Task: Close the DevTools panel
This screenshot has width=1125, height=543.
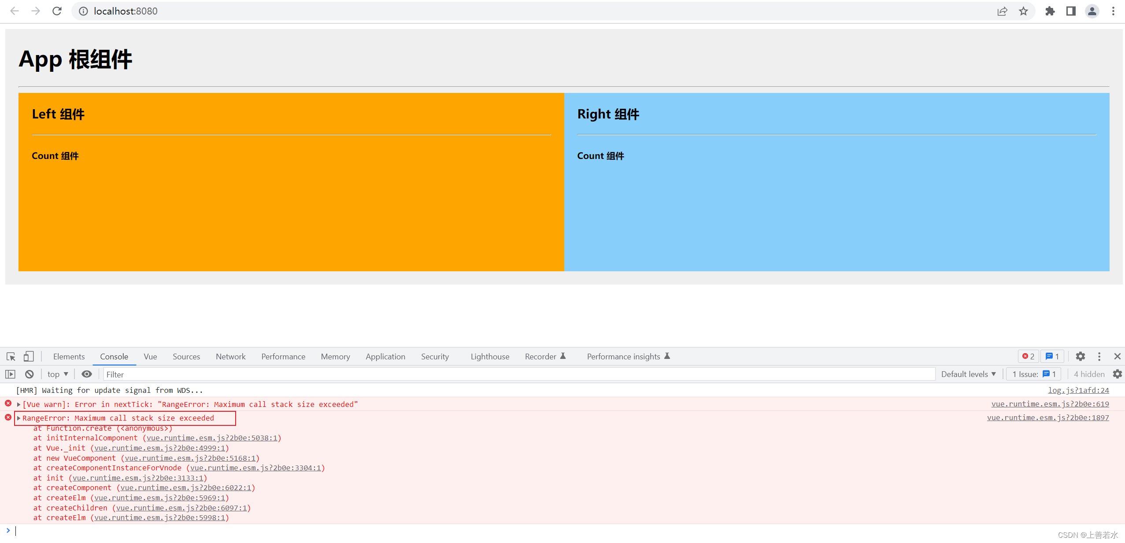Action: tap(1117, 356)
